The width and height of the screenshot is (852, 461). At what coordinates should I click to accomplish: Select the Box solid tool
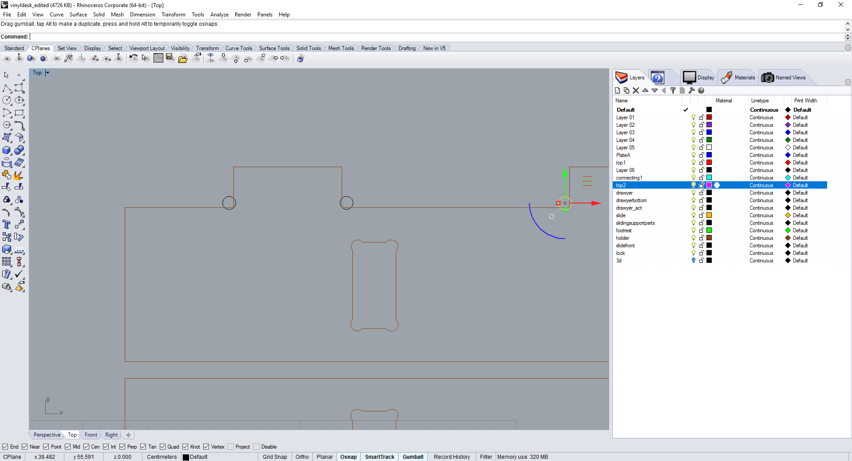pos(7,150)
